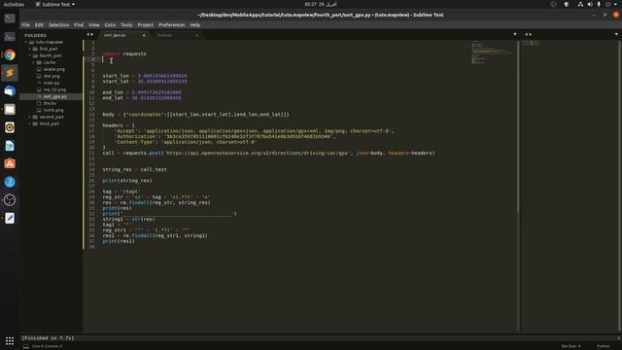This screenshot has width=622, height=350.
Task: Open the Goto menu
Action: [110, 25]
